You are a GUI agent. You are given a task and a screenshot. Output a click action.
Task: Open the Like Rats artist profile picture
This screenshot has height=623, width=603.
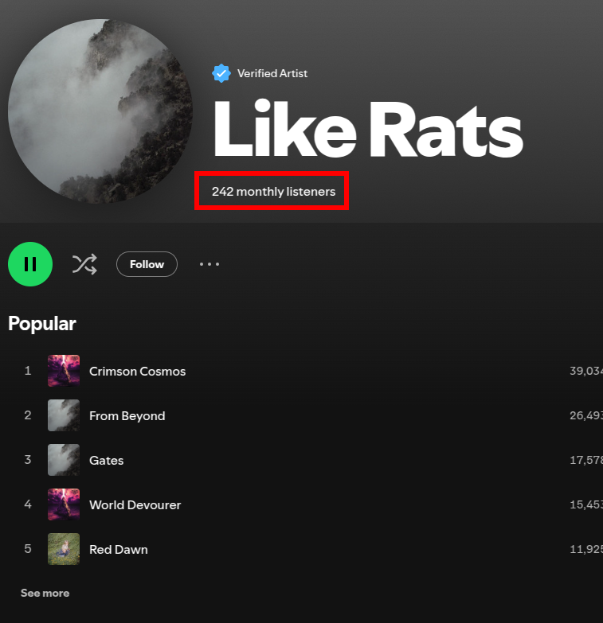(100, 111)
